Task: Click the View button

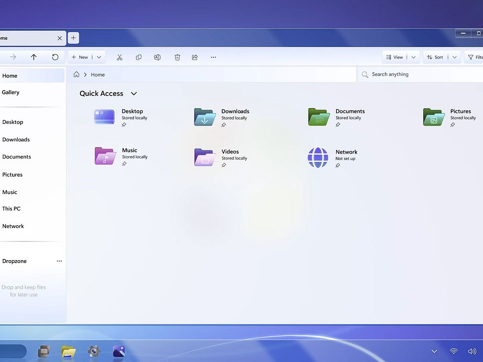Action: 394,57
